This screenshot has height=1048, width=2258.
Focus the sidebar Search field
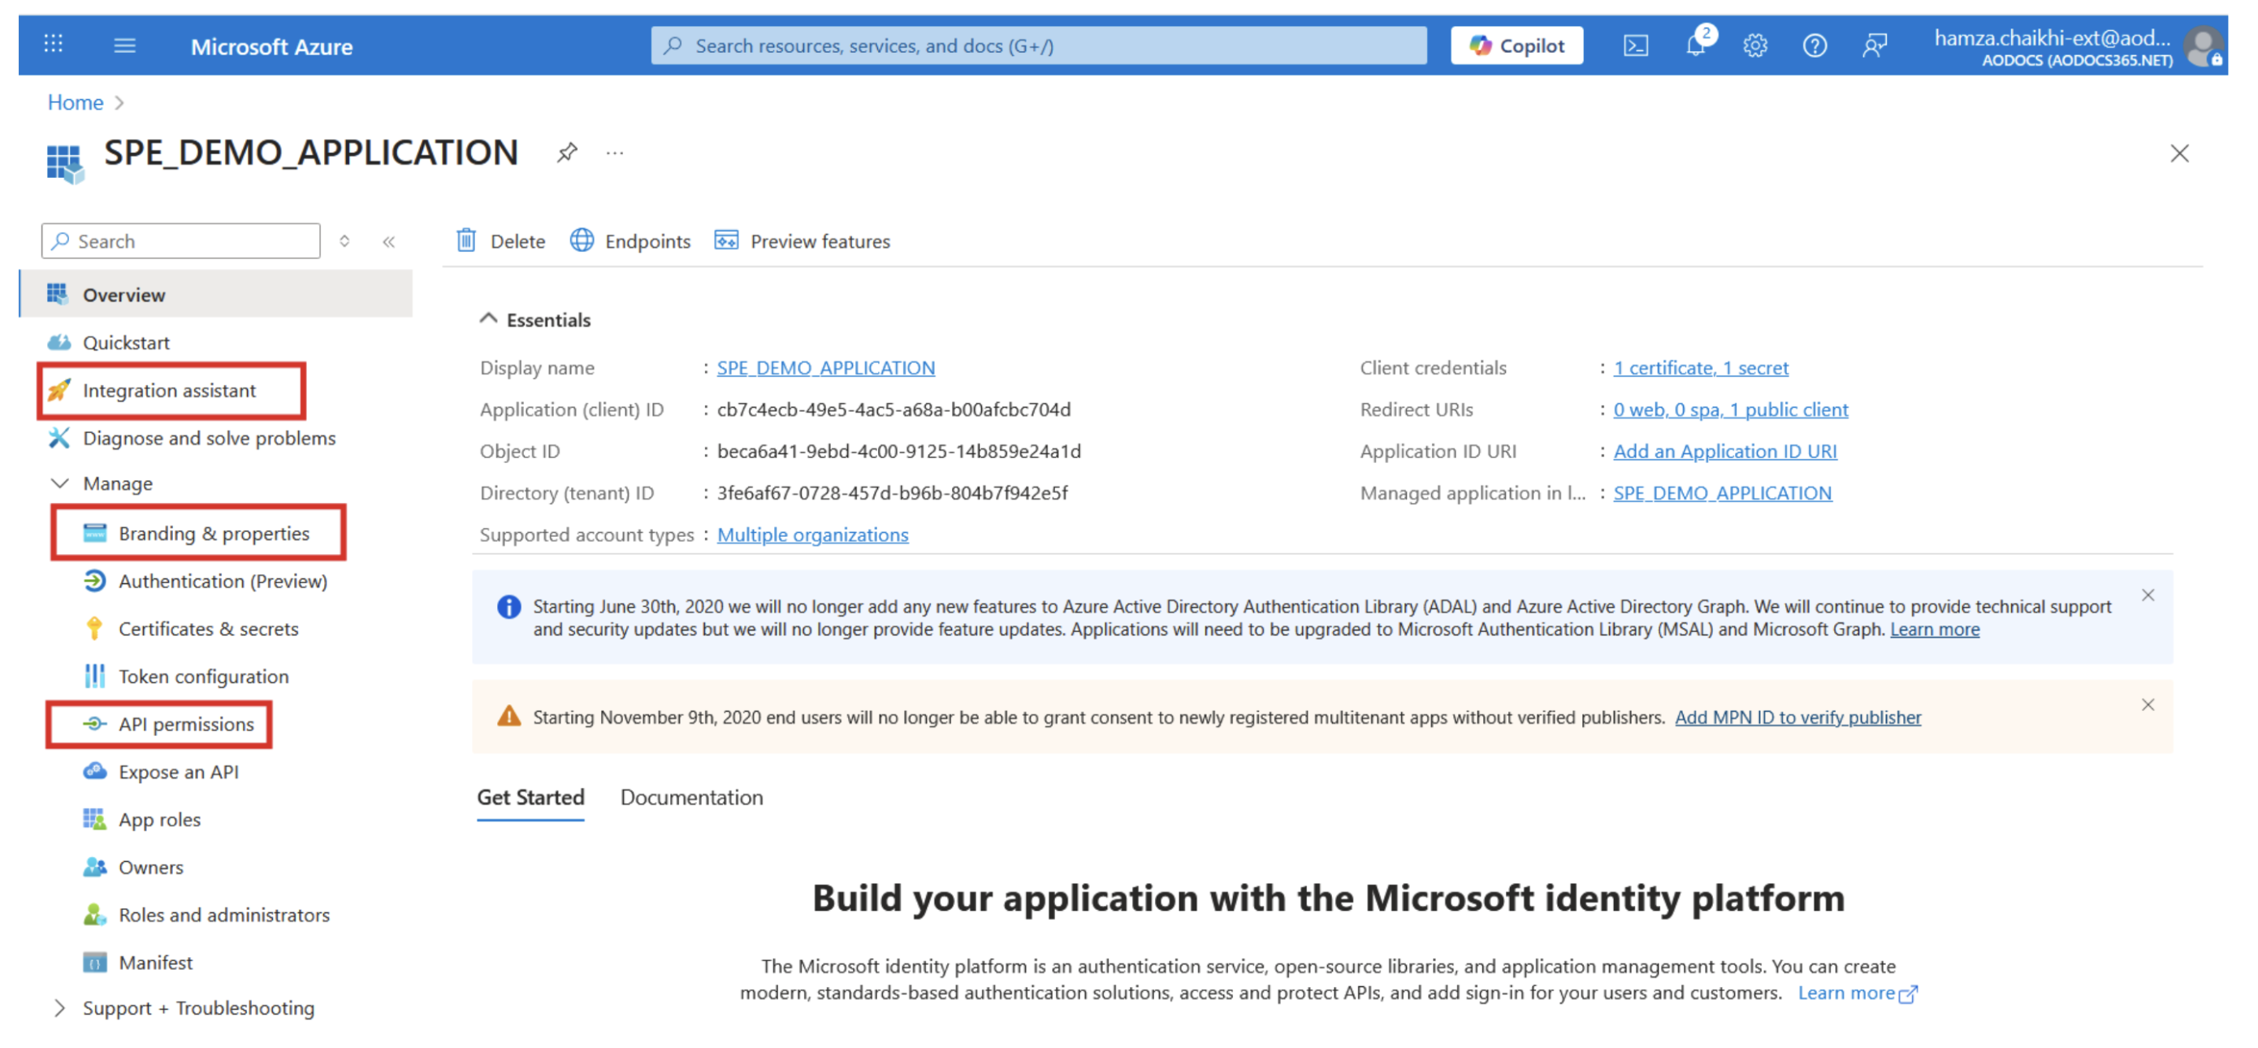click(x=180, y=241)
